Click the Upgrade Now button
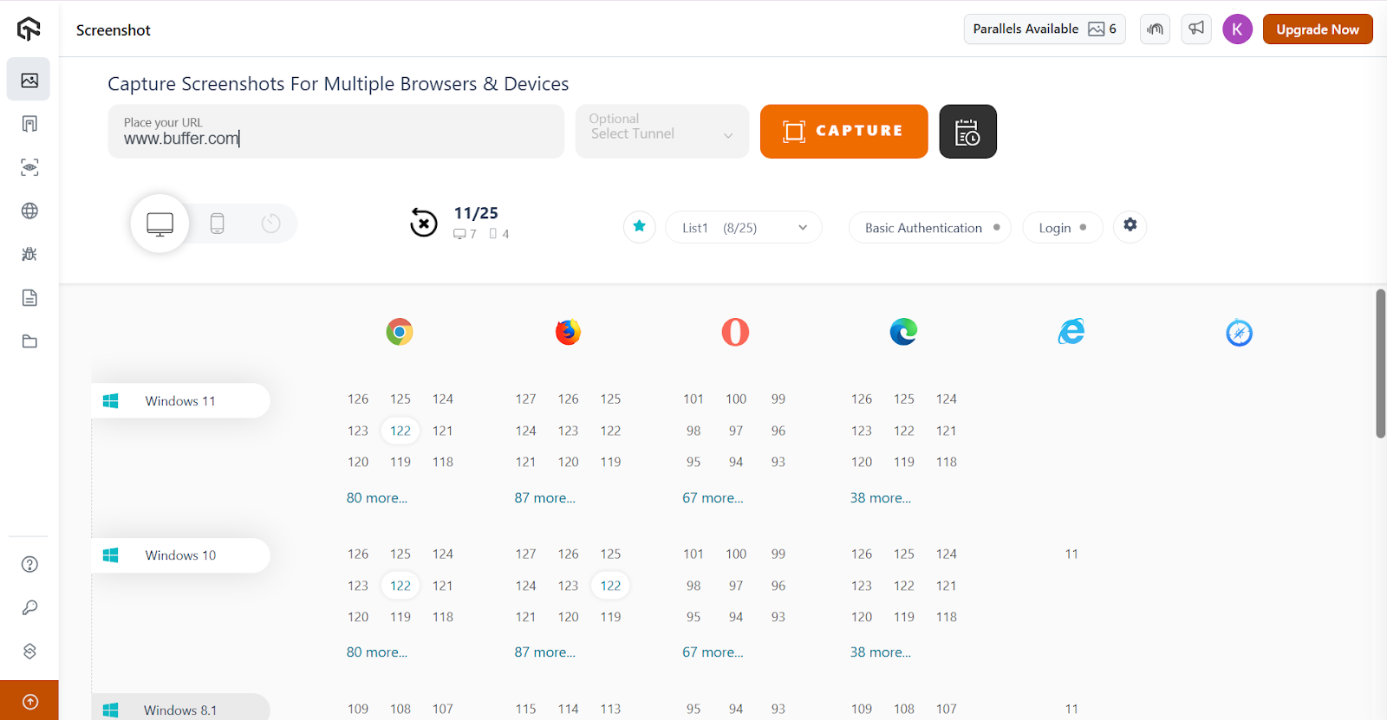Image resolution: width=1387 pixels, height=720 pixels. 1317,29
